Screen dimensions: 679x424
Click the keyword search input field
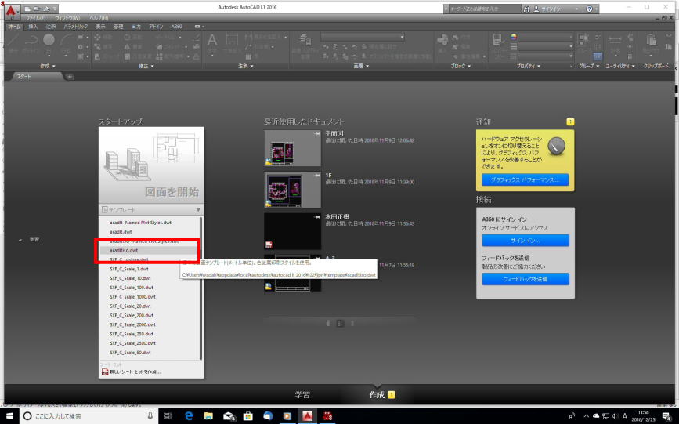484,9
